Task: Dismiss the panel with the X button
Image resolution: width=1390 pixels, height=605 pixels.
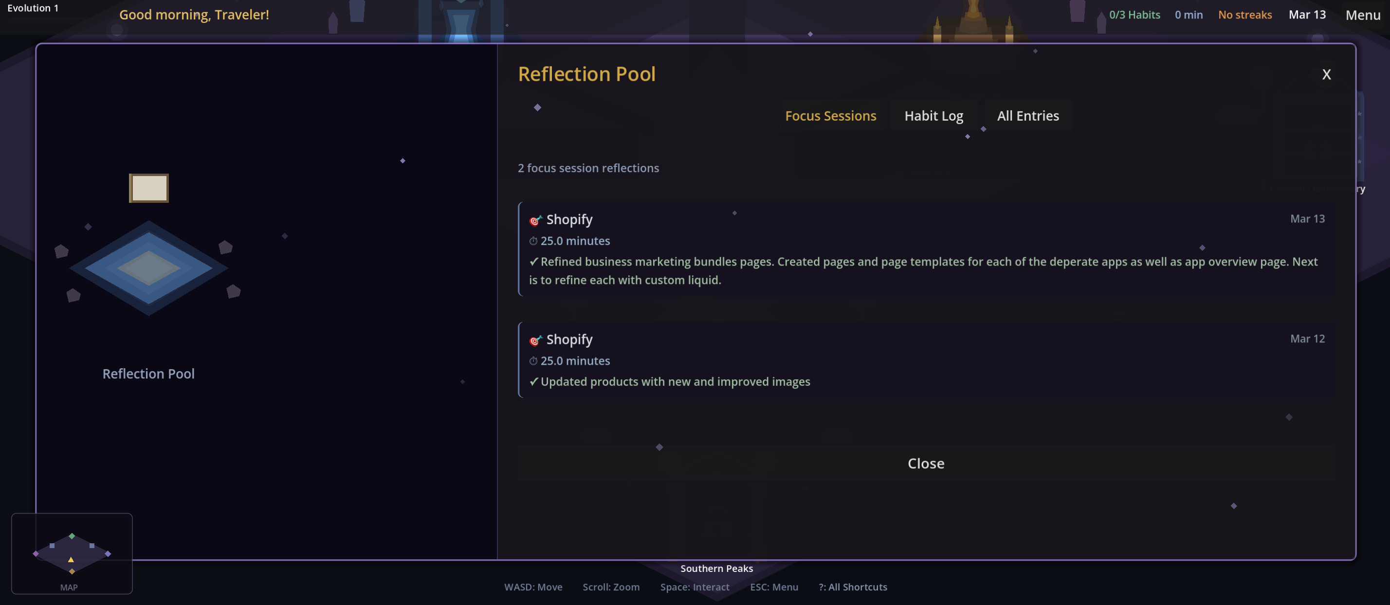Action: pos(1326,74)
